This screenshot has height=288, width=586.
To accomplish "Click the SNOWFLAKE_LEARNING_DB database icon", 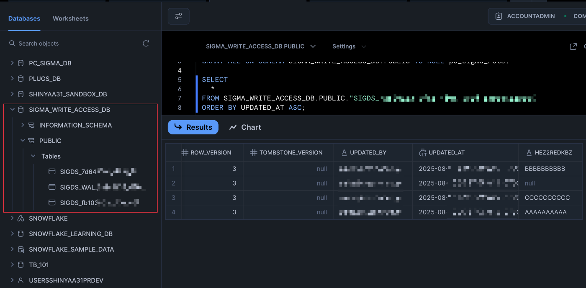I will point(21,234).
